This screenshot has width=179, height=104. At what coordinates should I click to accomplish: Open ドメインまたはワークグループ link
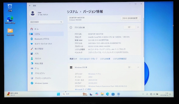click(88, 59)
